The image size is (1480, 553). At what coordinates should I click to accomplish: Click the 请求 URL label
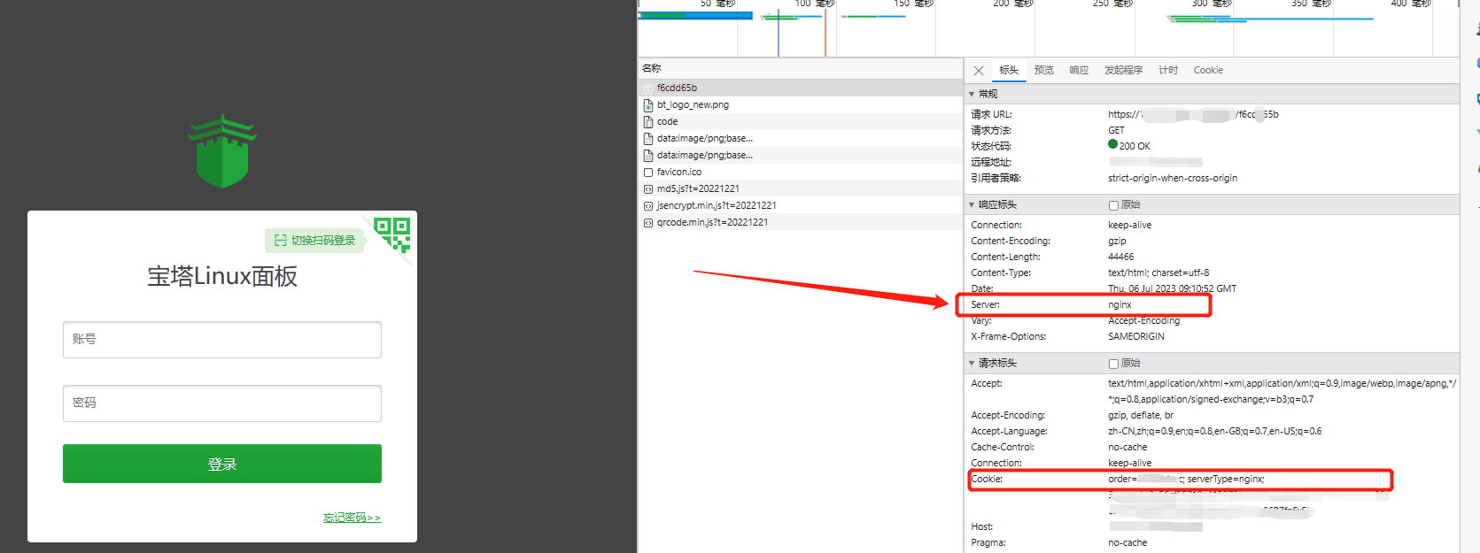pyautogui.click(x=991, y=114)
